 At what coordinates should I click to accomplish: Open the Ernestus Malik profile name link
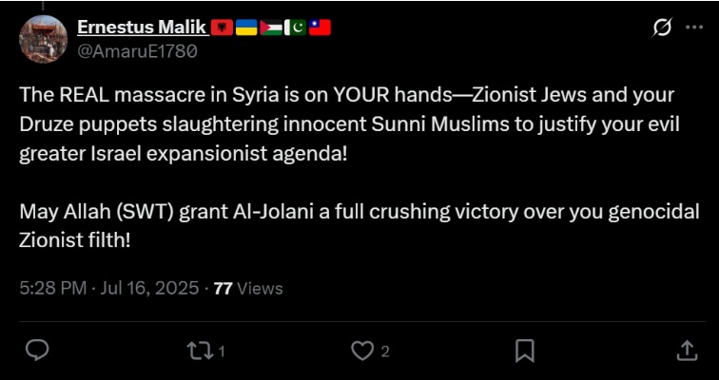point(141,28)
